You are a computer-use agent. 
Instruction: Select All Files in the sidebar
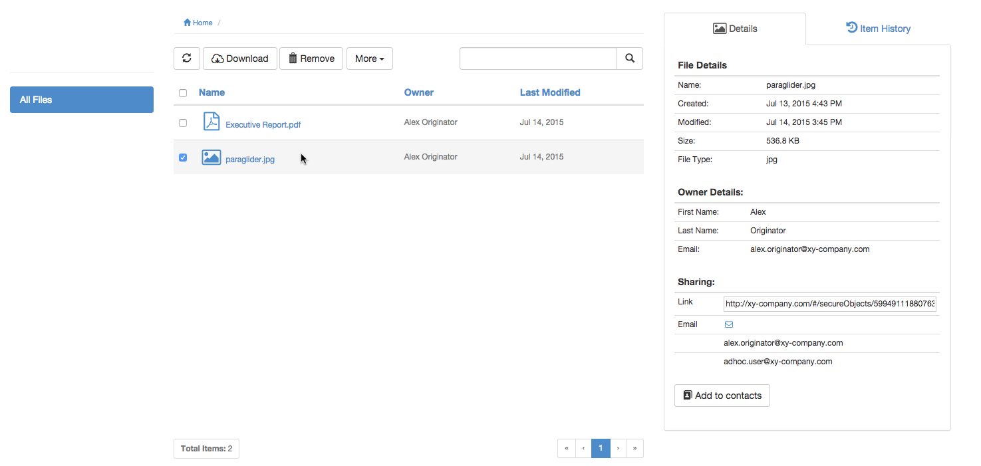pos(82,100)
